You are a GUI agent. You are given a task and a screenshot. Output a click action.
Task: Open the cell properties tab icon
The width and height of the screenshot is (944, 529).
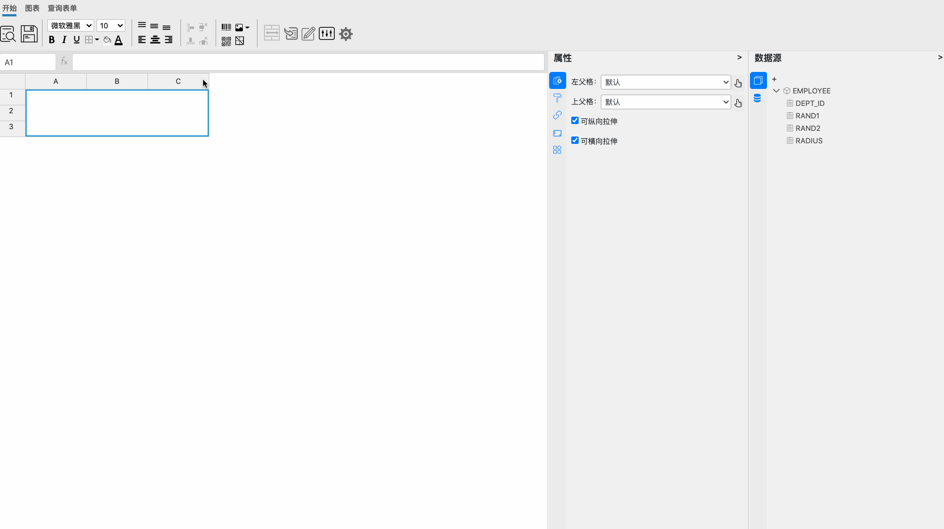[x=557, y=80]
